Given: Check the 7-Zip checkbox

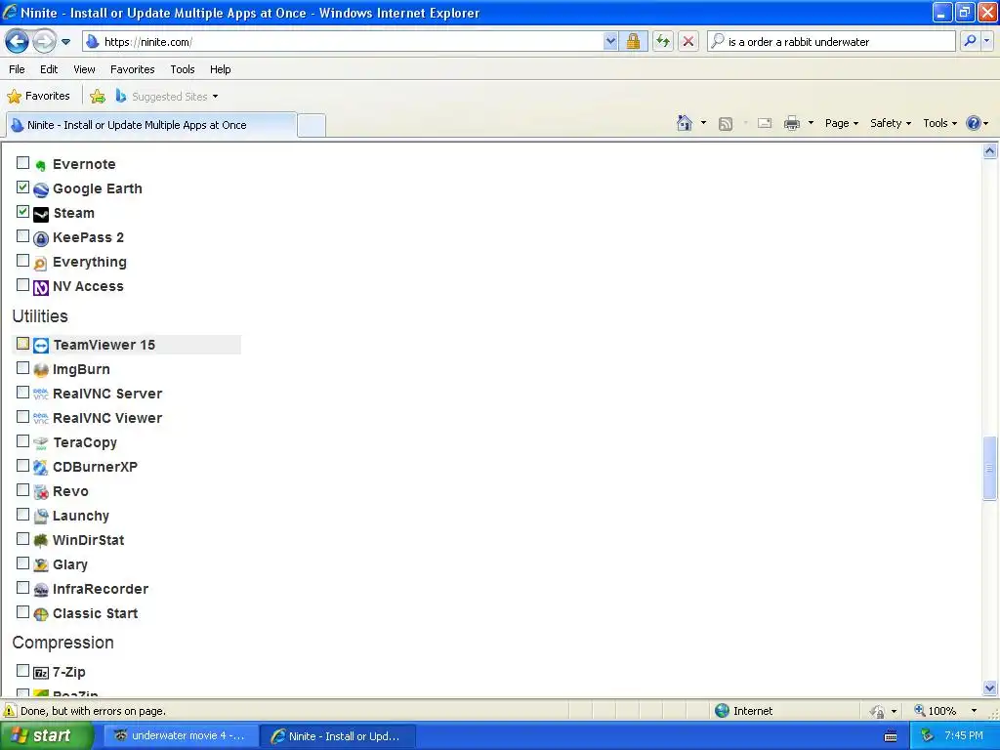Looking at the screenshot, I should coord(23,670).
